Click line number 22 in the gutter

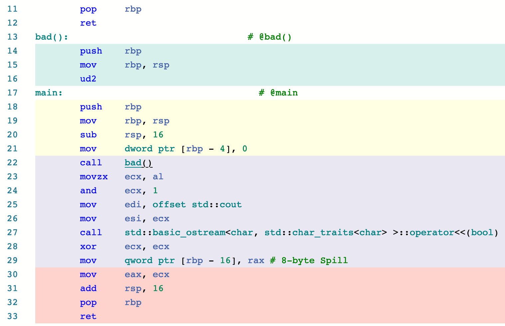[12, 163]
